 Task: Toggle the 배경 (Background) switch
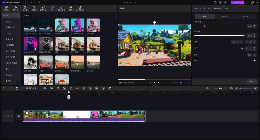254,60
